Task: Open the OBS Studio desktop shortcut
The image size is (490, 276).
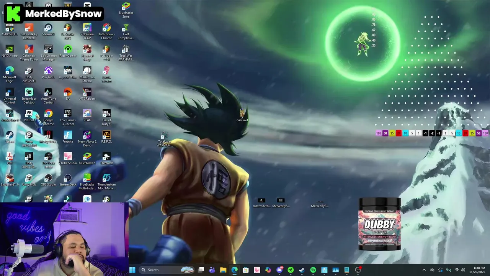Action: (x=48, y=181)
